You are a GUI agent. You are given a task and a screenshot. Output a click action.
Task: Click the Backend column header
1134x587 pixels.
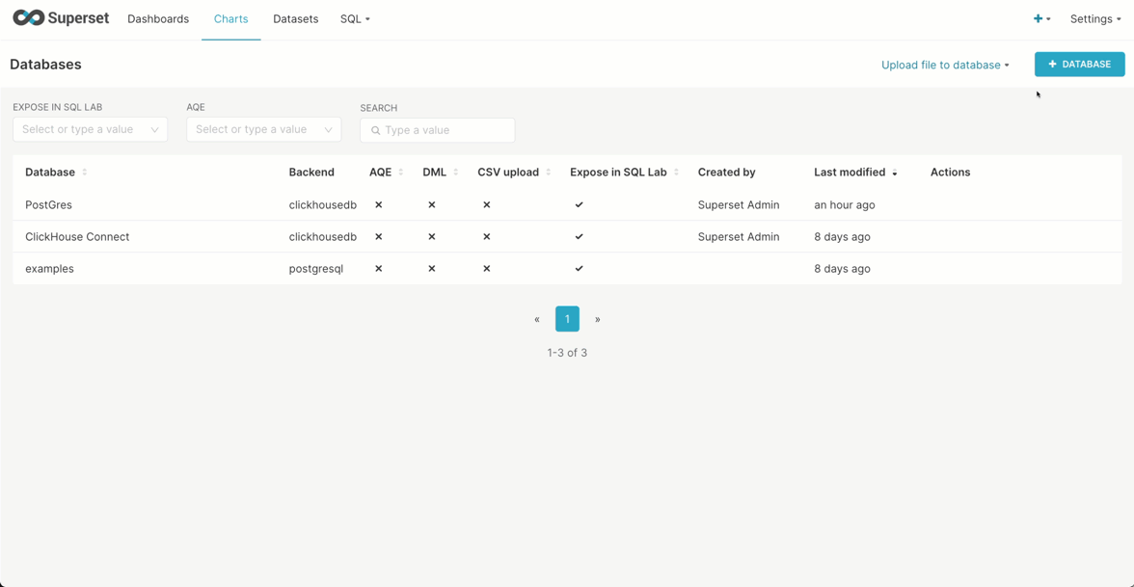click(x=311, y=172)
